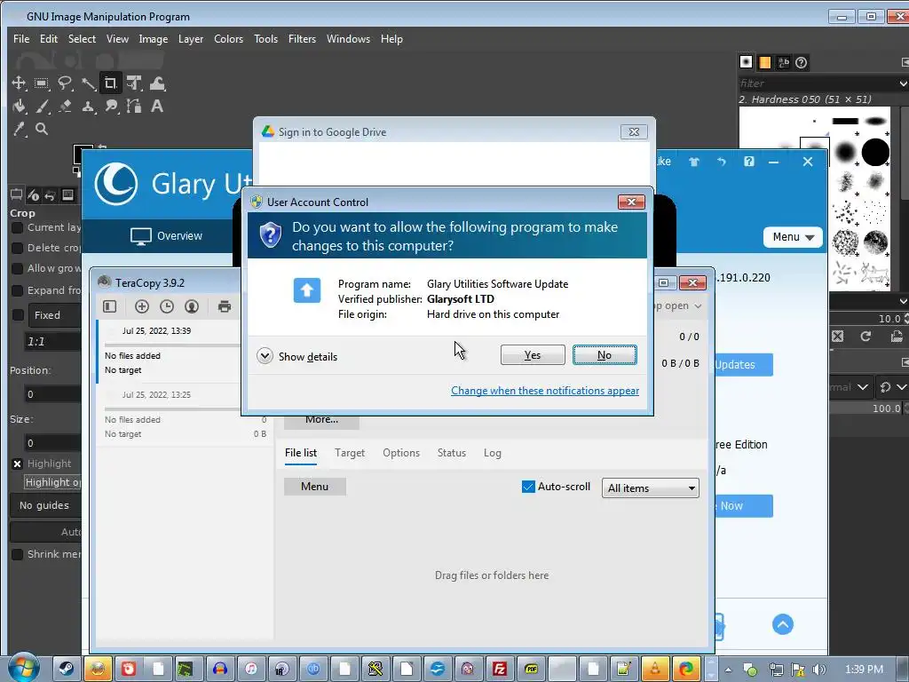Open the Fixed aspect ratio dropdown in GIMP
Viewport: 909px width, 682px height.
[x=54, y=315]
